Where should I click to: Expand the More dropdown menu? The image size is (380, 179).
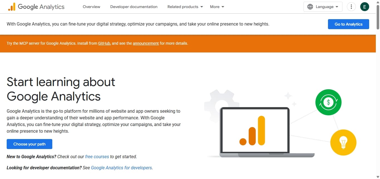[x=217, y=7]
